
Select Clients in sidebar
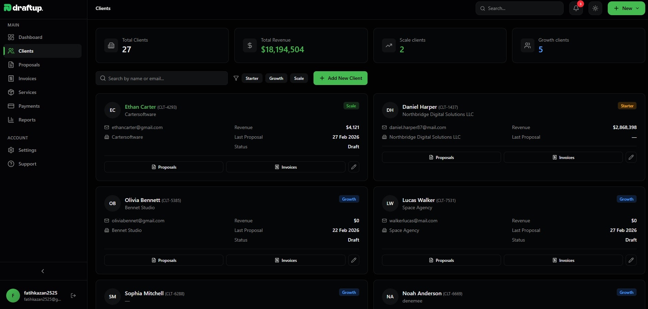click(43, 51)
